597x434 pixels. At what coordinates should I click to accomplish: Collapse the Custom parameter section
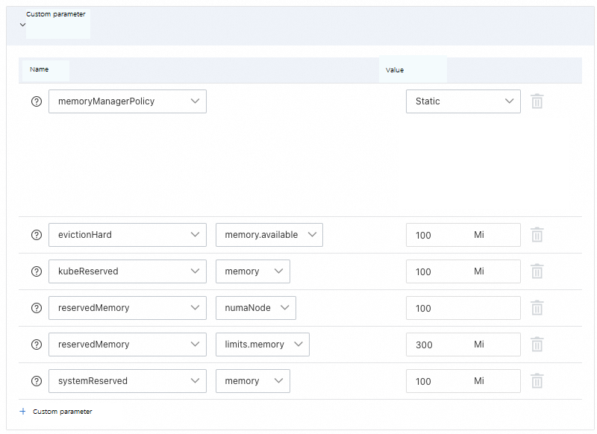point(22,24)
